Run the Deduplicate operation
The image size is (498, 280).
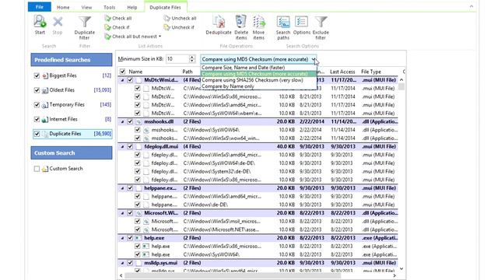(219, 25)
